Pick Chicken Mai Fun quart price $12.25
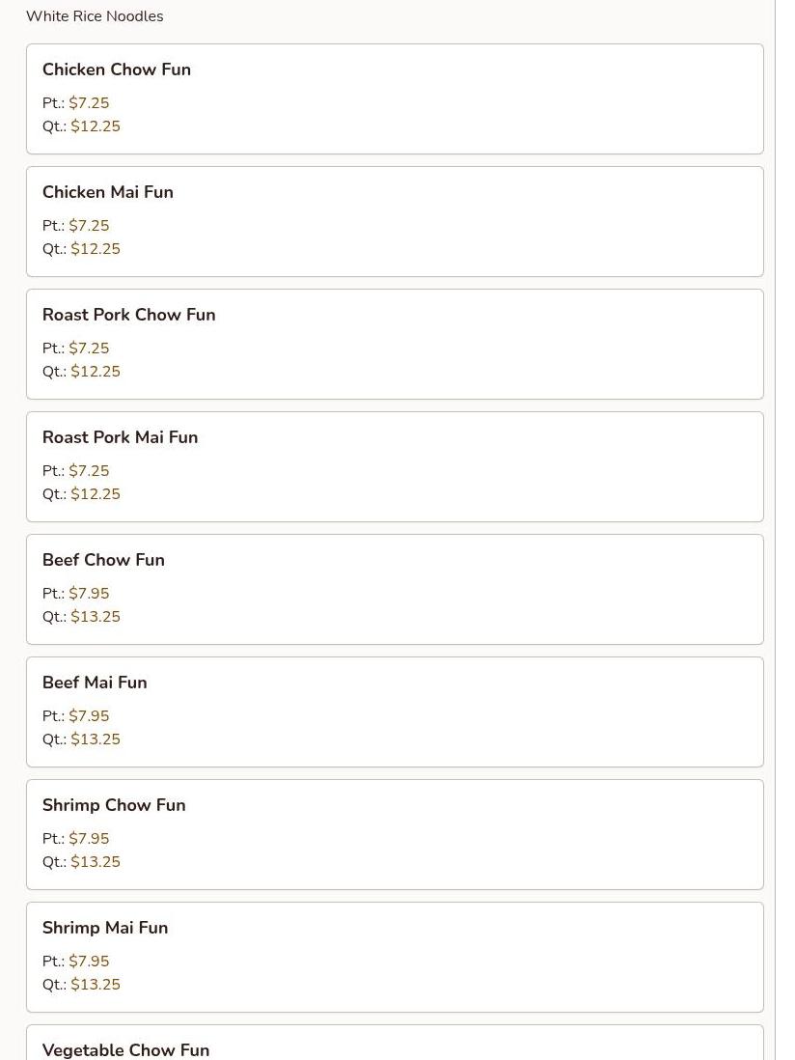Screen dimensions: 795x1060 point(95,249)
